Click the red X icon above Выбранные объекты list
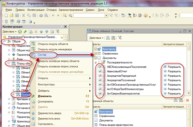The width and height of the screenshot is (193, 127). tap(187, 100)
